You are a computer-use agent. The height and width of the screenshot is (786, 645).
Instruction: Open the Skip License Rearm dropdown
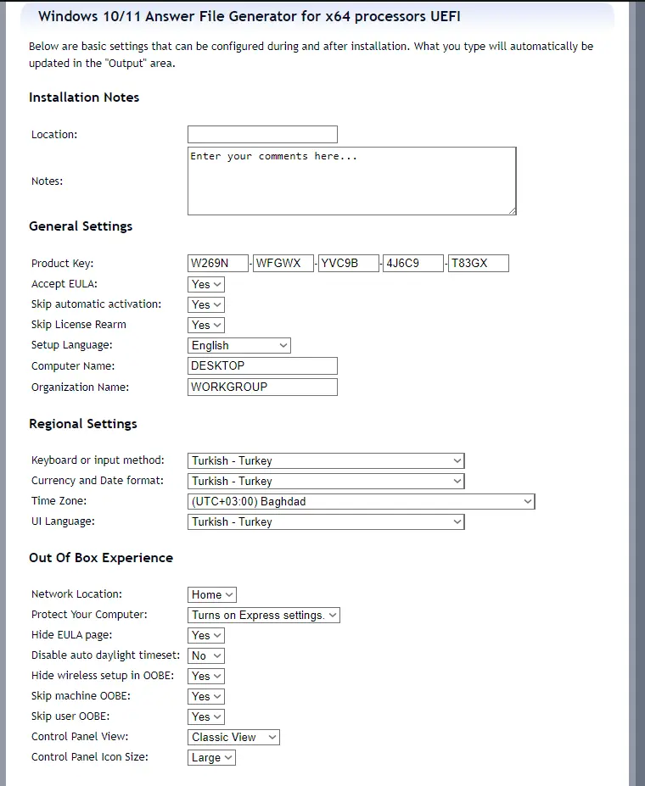tap(206, 325)
